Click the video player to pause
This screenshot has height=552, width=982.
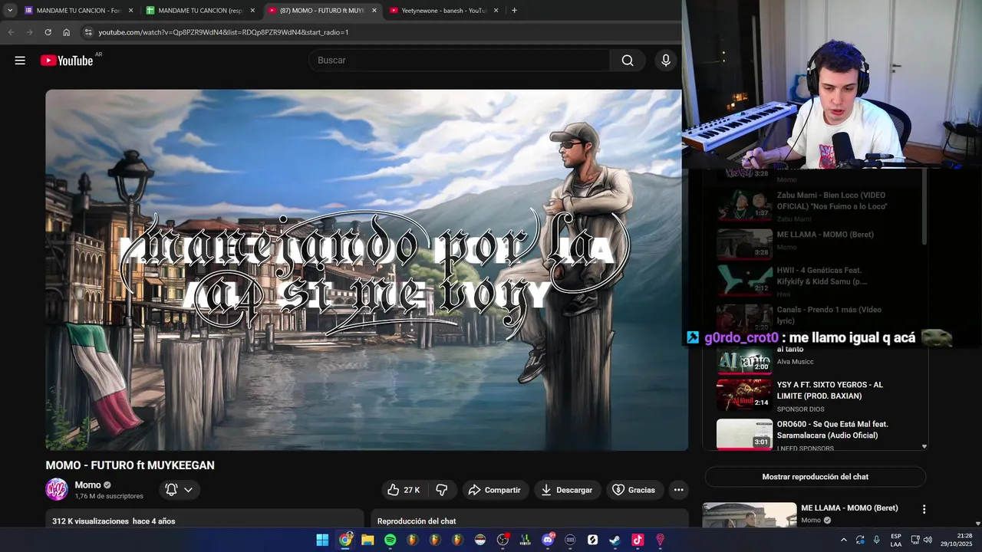pyautogui.click(x=367, y=270)
